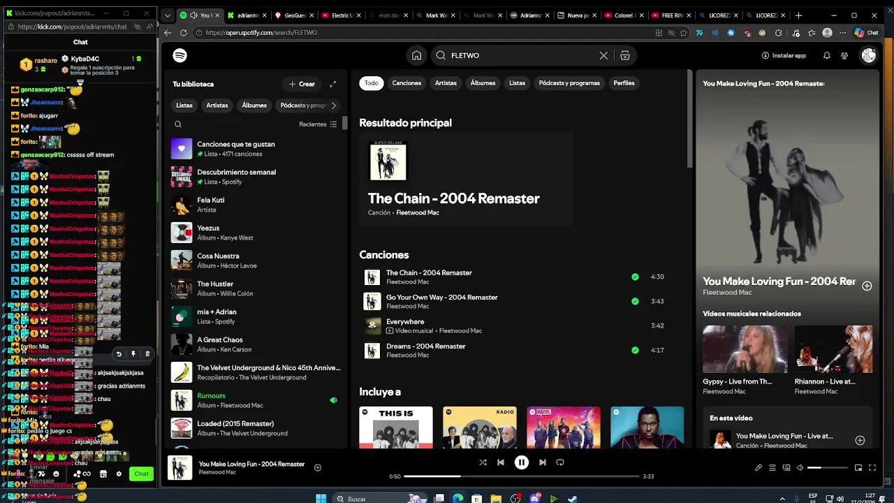894x503 pixels.
Task: Toggle shuffle playback
Action: tap(483, 462)
